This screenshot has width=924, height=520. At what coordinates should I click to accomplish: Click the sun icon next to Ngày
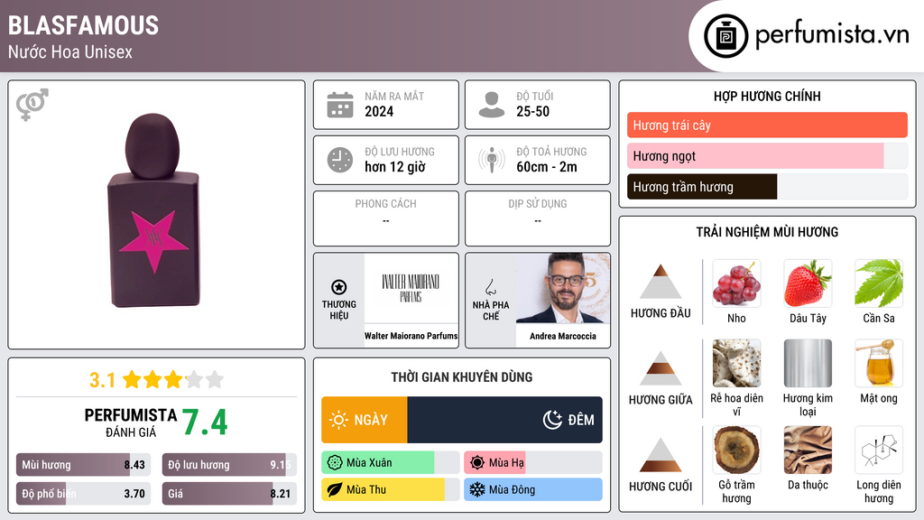click(x=339, y=420)
